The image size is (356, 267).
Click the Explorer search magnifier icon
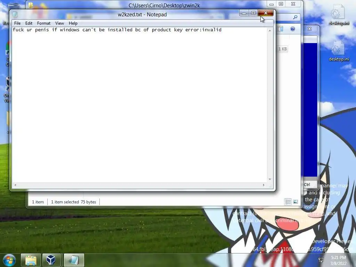tap(296, 17)
